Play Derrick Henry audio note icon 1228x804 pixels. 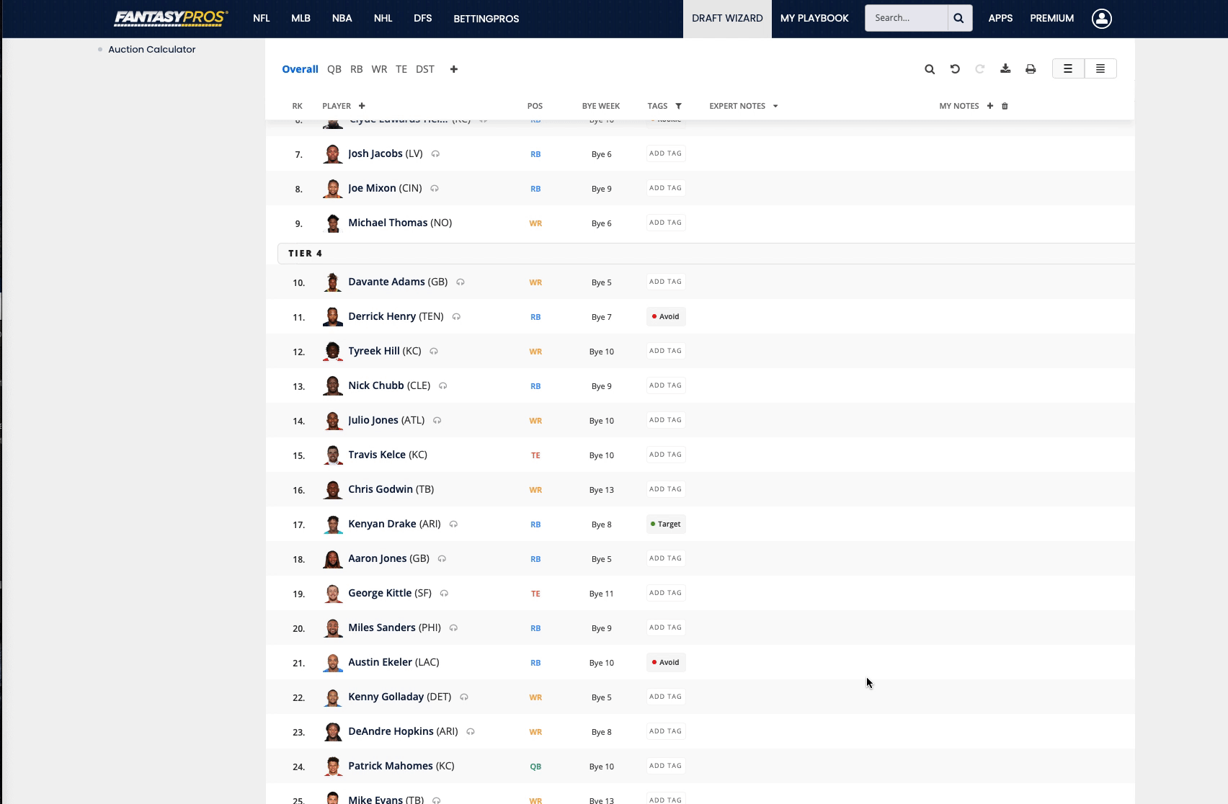456,316
